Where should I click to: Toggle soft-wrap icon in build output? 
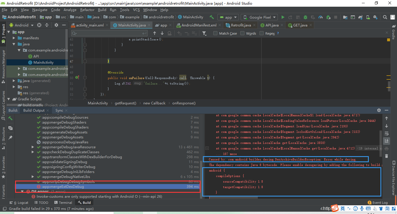click(x=387, y=134)
